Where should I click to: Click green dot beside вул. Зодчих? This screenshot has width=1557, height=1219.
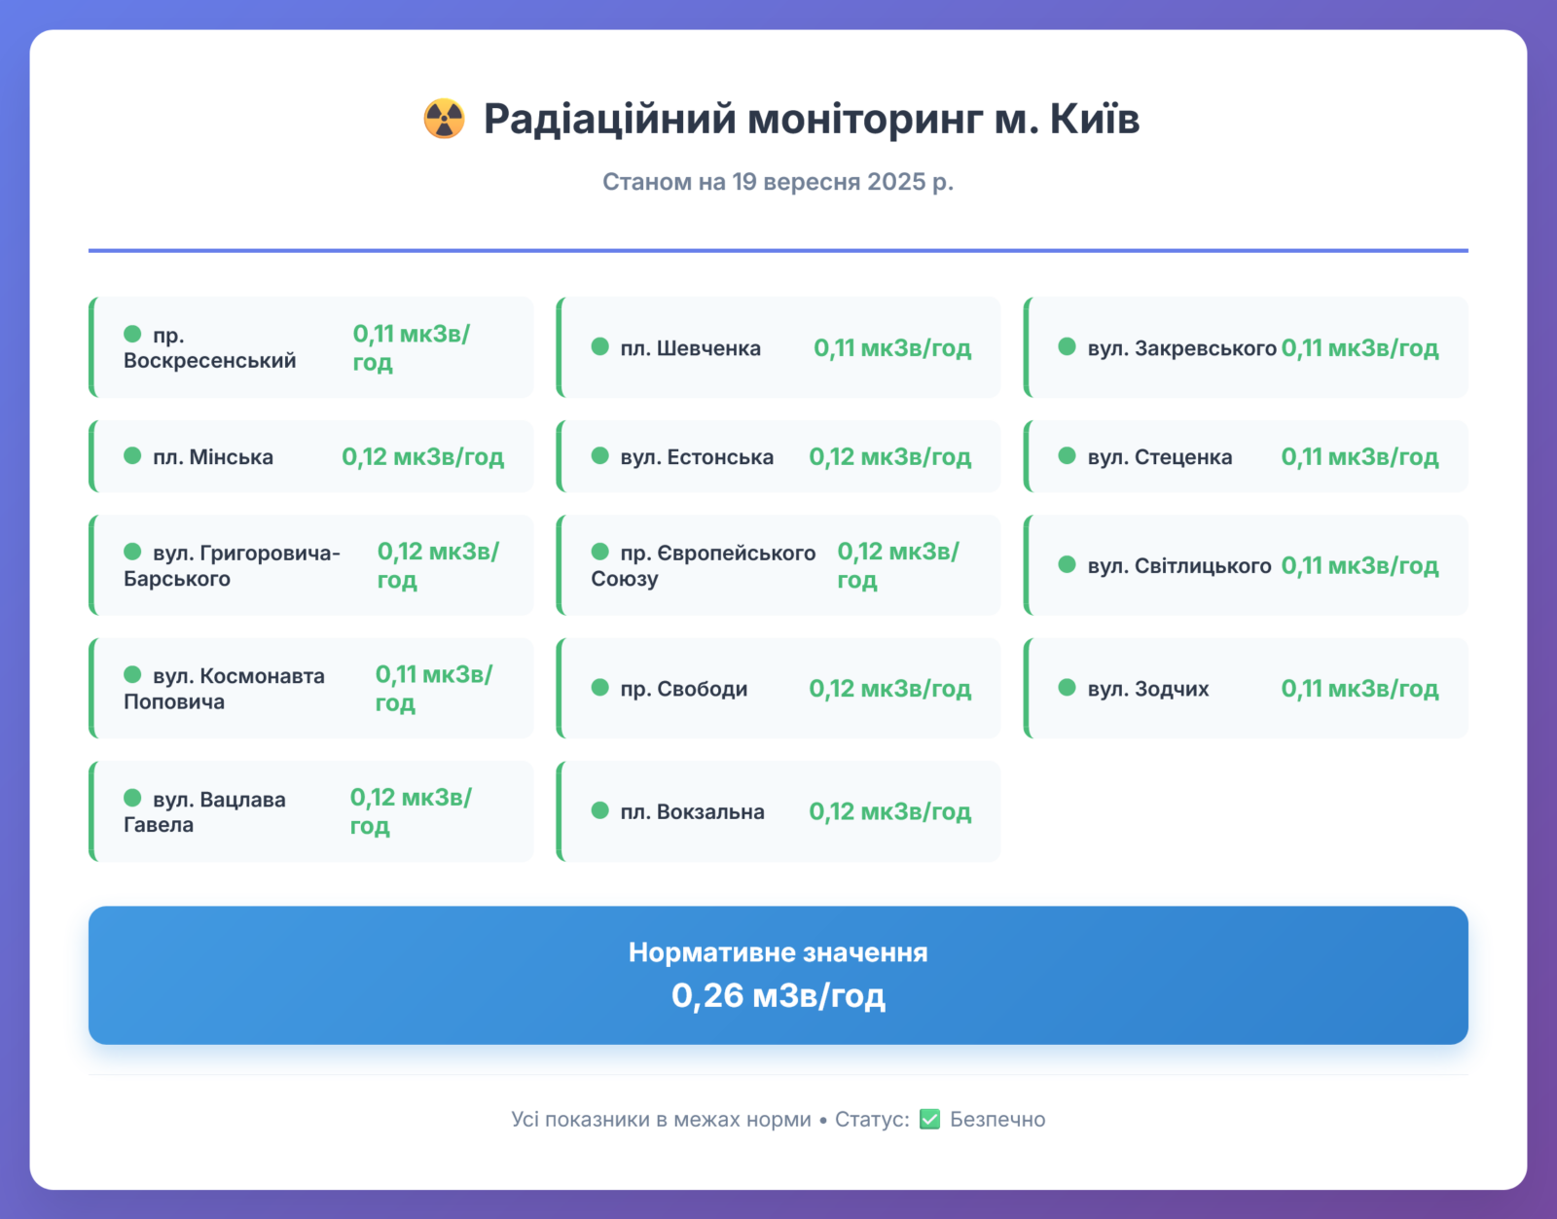(1068, 688)
